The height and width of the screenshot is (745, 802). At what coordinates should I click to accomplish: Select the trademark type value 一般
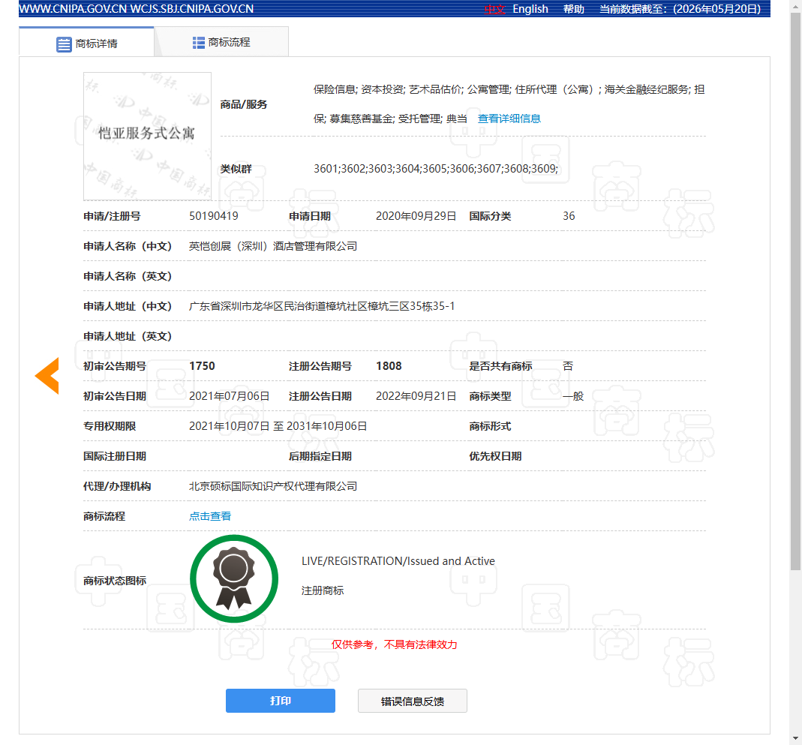[573, 396]
